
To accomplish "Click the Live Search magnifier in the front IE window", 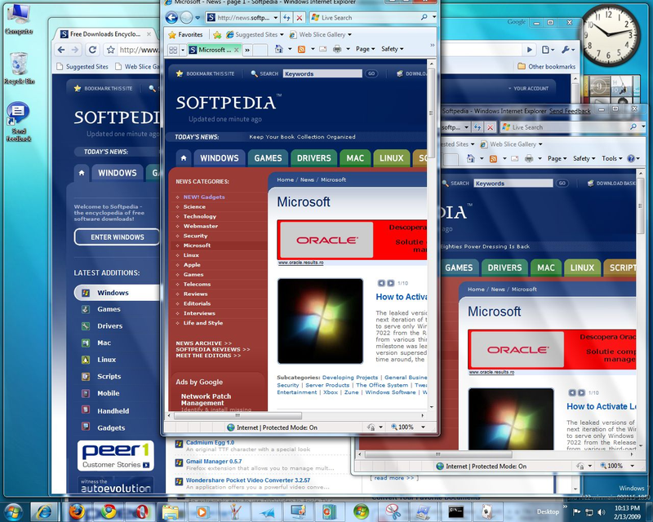I will tap(424, 17).
